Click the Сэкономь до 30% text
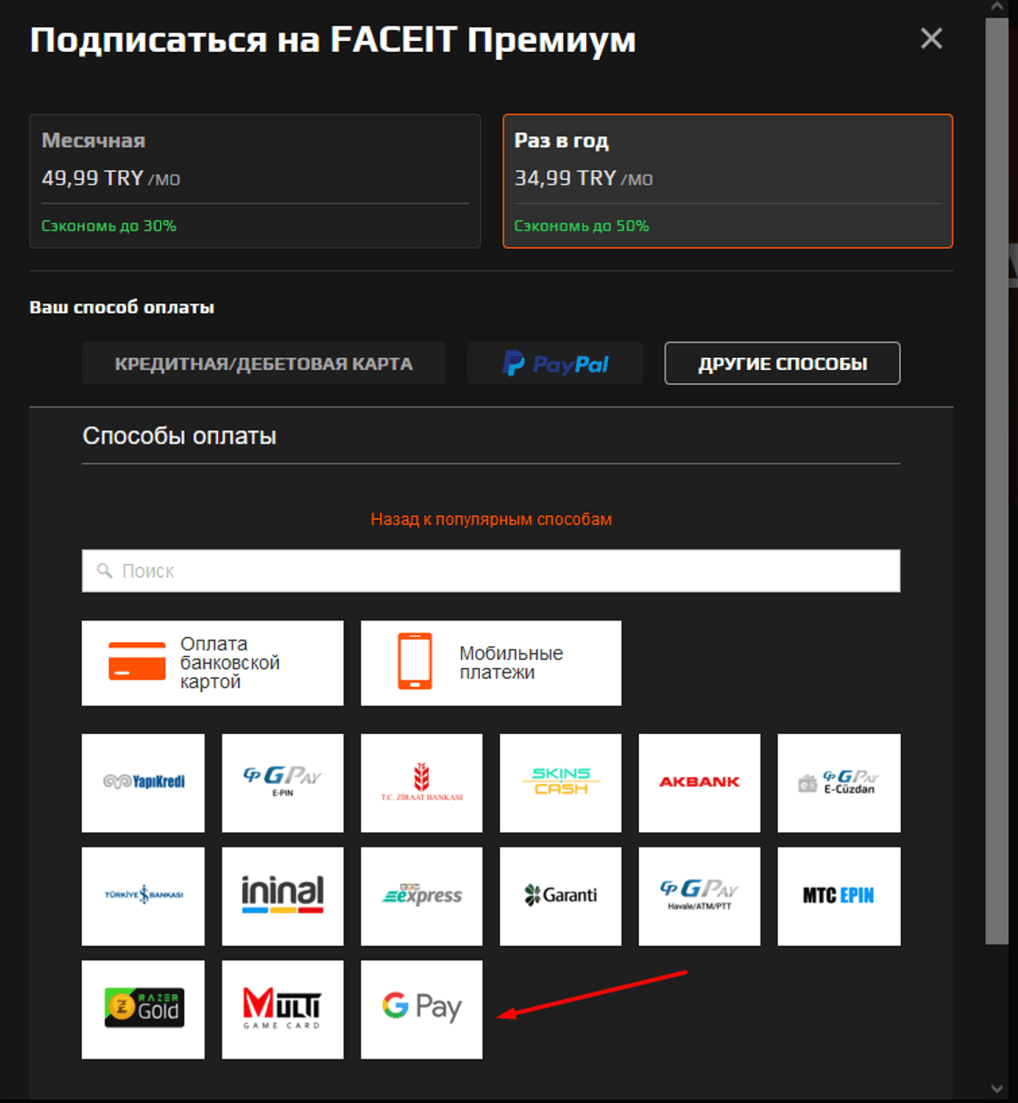The height and width of the screenshot is (1103, 1018). (x=109, y=225)
